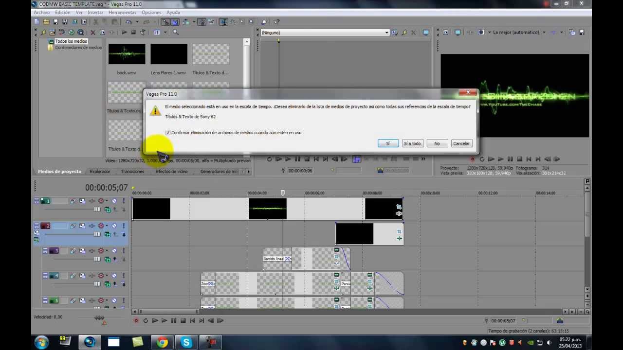Click the No button in dialog

(437, 143)
